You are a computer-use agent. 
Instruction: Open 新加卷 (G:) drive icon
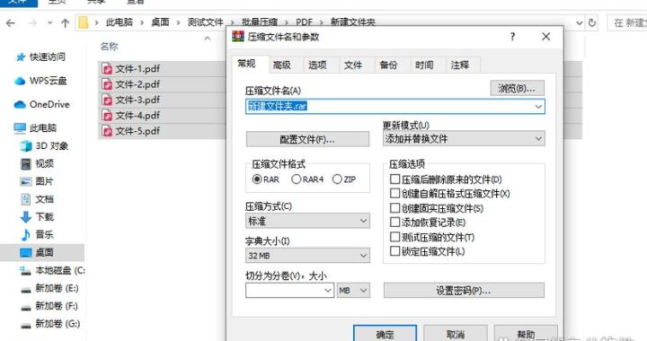click(x=25, y=326)
